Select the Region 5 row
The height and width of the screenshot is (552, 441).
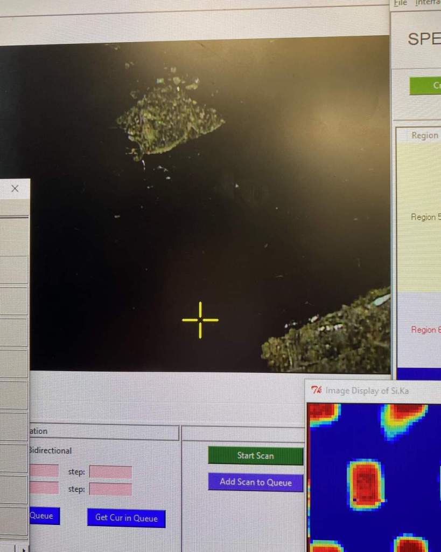(x=425, y=217)
